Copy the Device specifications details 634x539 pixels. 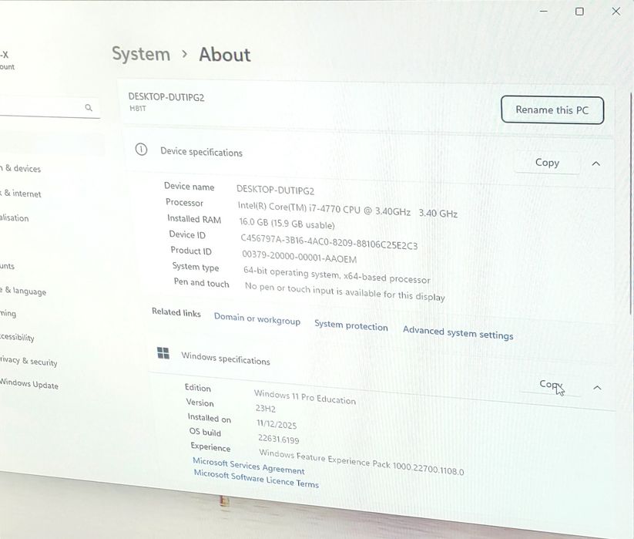tap(547, 163)
